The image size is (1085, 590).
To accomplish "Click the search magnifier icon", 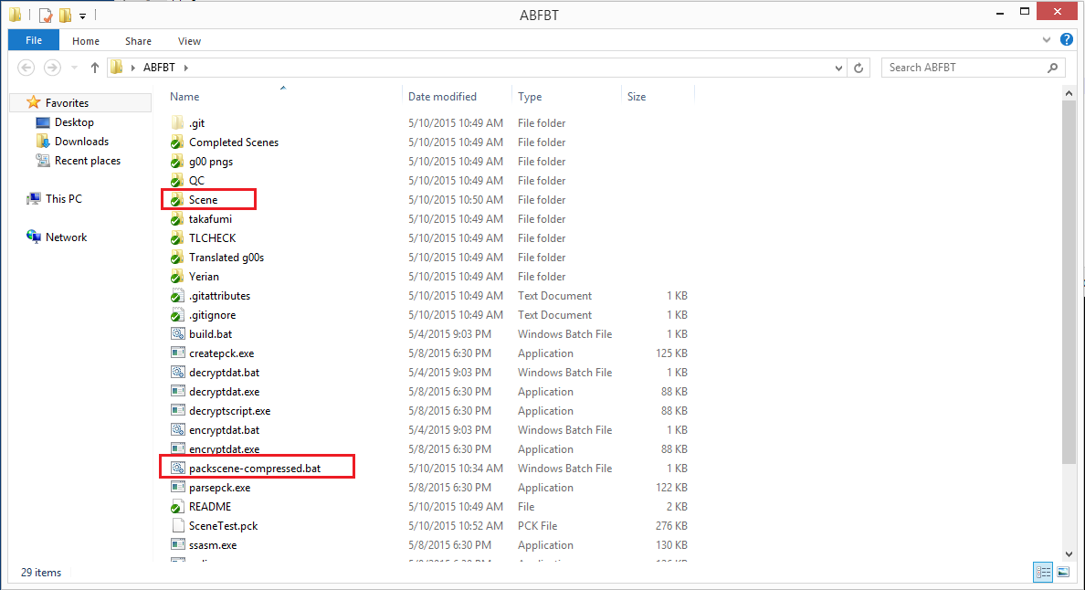I will pyautogui.click(x=1053, y=68).
